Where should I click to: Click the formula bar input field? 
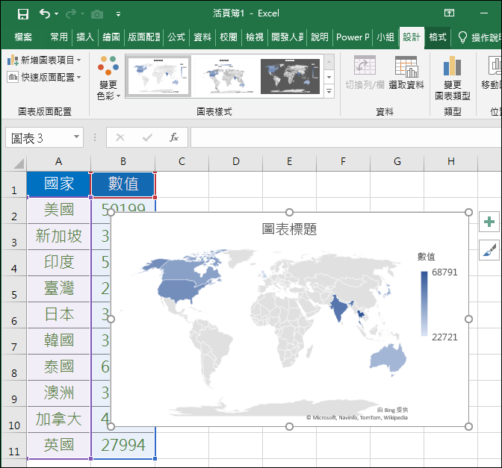(344, 138)
